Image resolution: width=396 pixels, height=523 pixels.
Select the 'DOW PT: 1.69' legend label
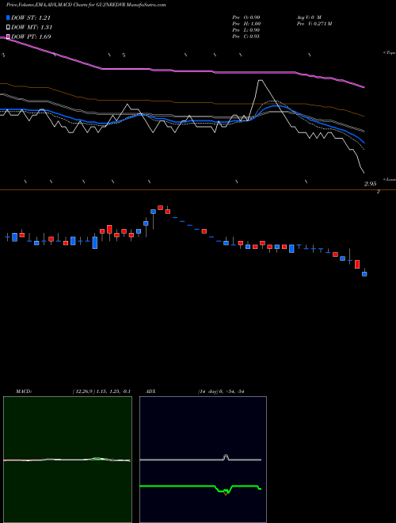[x=31, y=36]
